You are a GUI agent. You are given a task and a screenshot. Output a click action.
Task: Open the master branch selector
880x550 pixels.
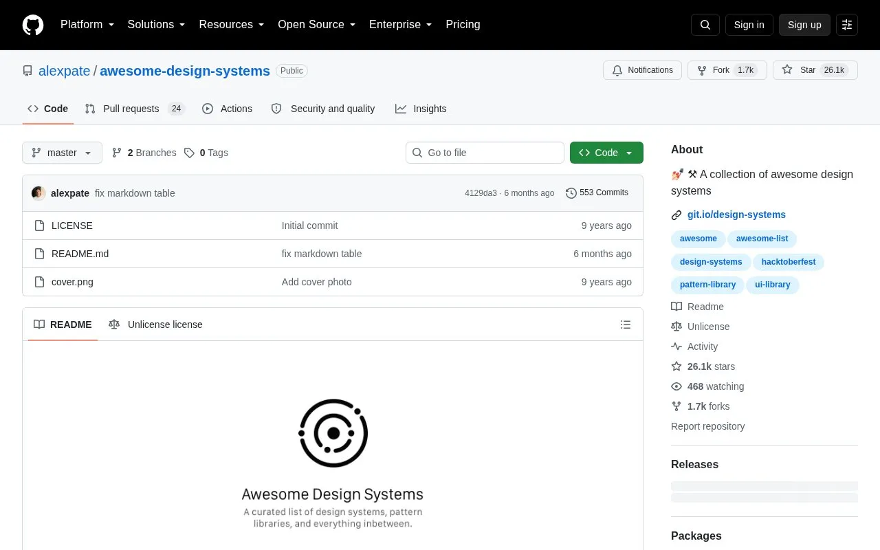[x=62, y=153]
